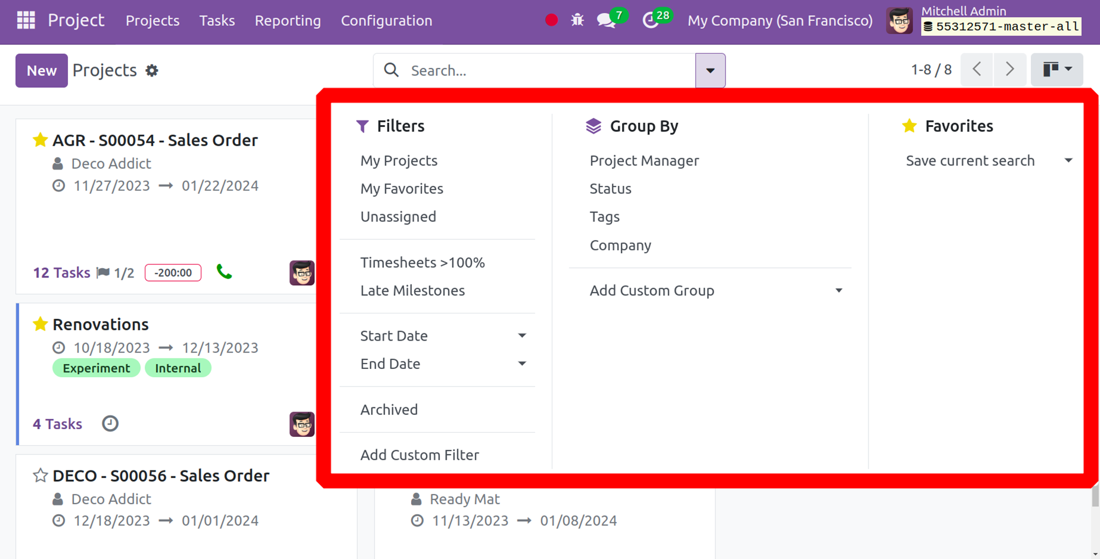Unfavorite the AGR - S00054 project star
The height and width of the screenshot is (559, 1100).
pyautogui.click(x=40, y=140)
